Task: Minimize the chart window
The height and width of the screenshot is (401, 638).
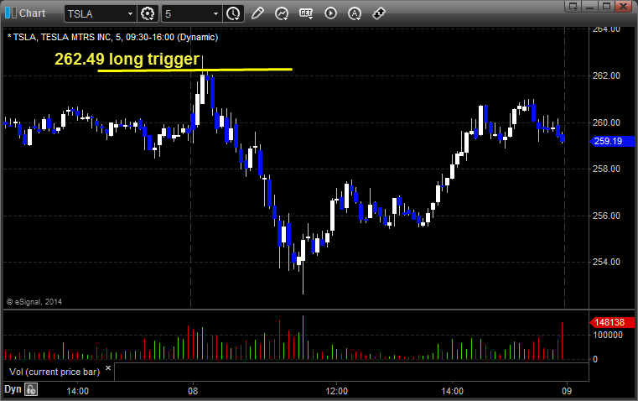Action: [x=590, y=6]
